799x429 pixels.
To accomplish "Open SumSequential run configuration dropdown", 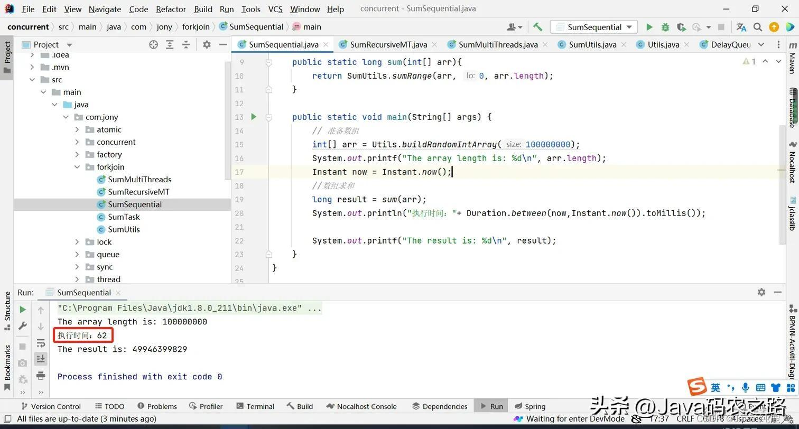I will point(593,27).
